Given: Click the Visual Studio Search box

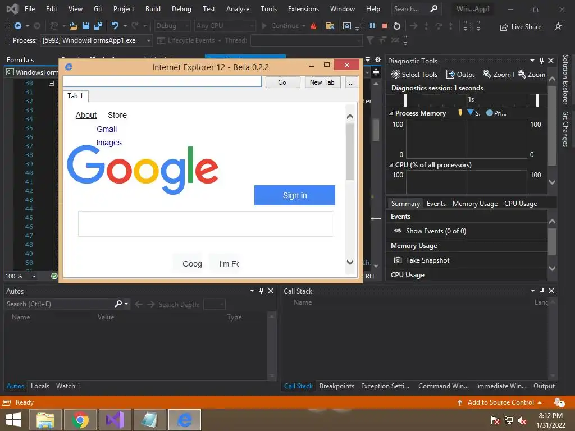Looking at the screenshot, I should pos(416,9).
